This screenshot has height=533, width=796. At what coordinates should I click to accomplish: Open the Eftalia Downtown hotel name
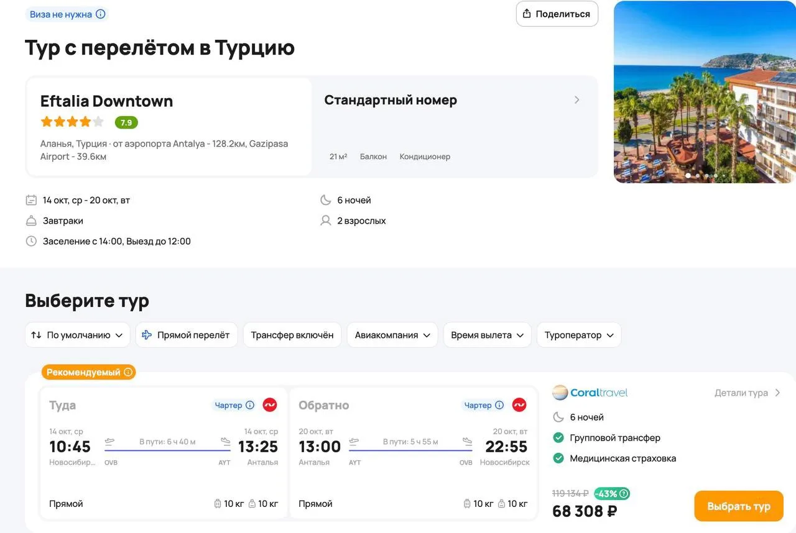click(x=106, y=101)
